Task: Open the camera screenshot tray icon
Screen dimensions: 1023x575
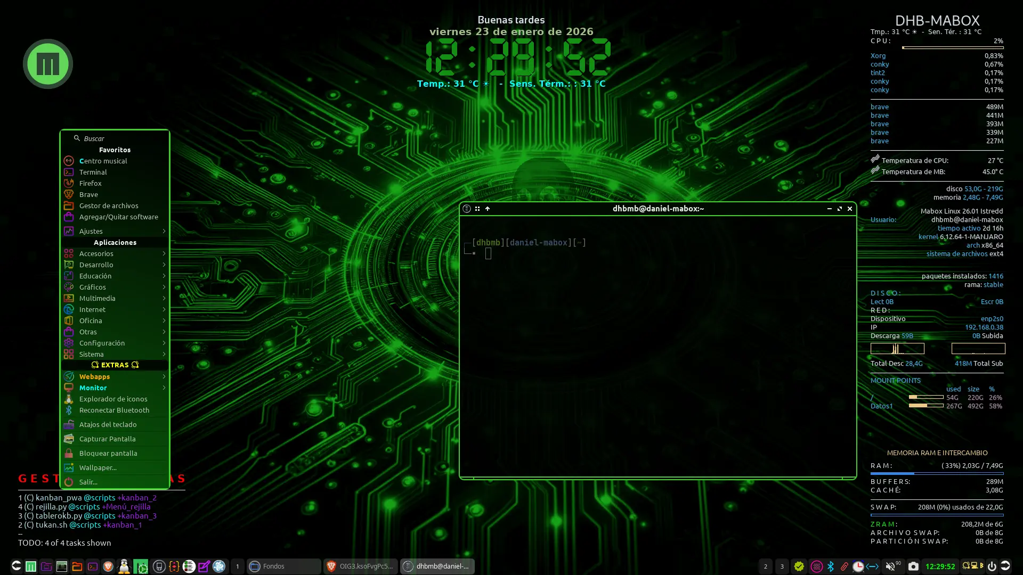Action: 913,566
